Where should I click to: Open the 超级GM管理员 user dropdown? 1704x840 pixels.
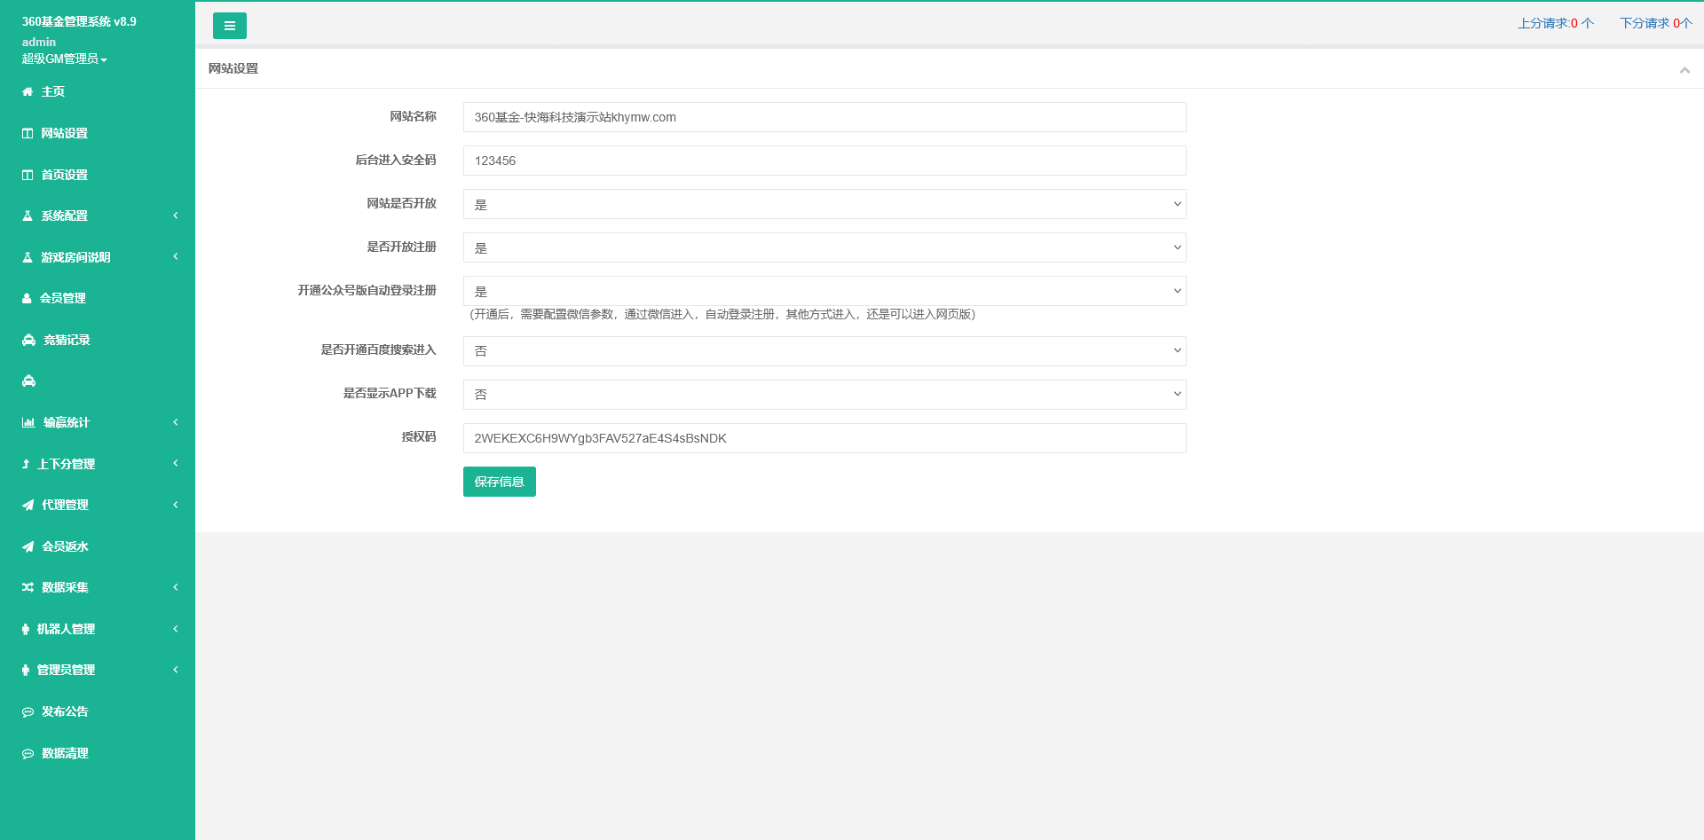[64, 59]
